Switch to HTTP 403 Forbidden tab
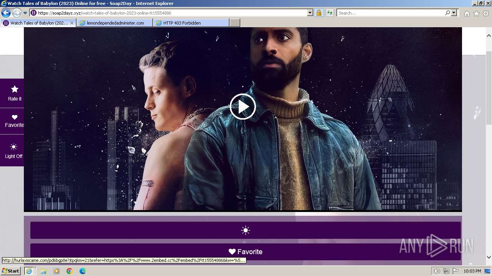Image resolution: width=492 pixels, height=276 pixels. (191, 23)
